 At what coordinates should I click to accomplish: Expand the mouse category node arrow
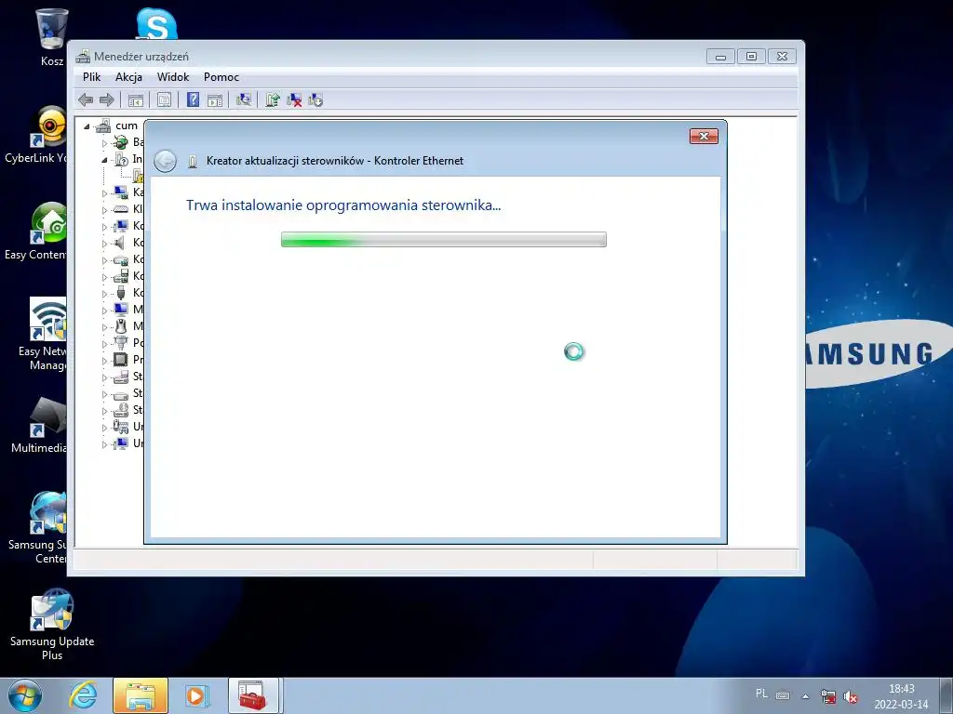(x=104, y=327)
